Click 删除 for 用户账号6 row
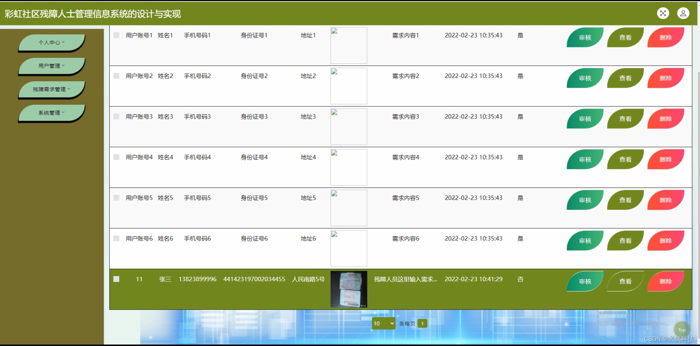Image resolution: width=700 pixels, height=346 pixels. pyautogui.click(x=666, y=241)
